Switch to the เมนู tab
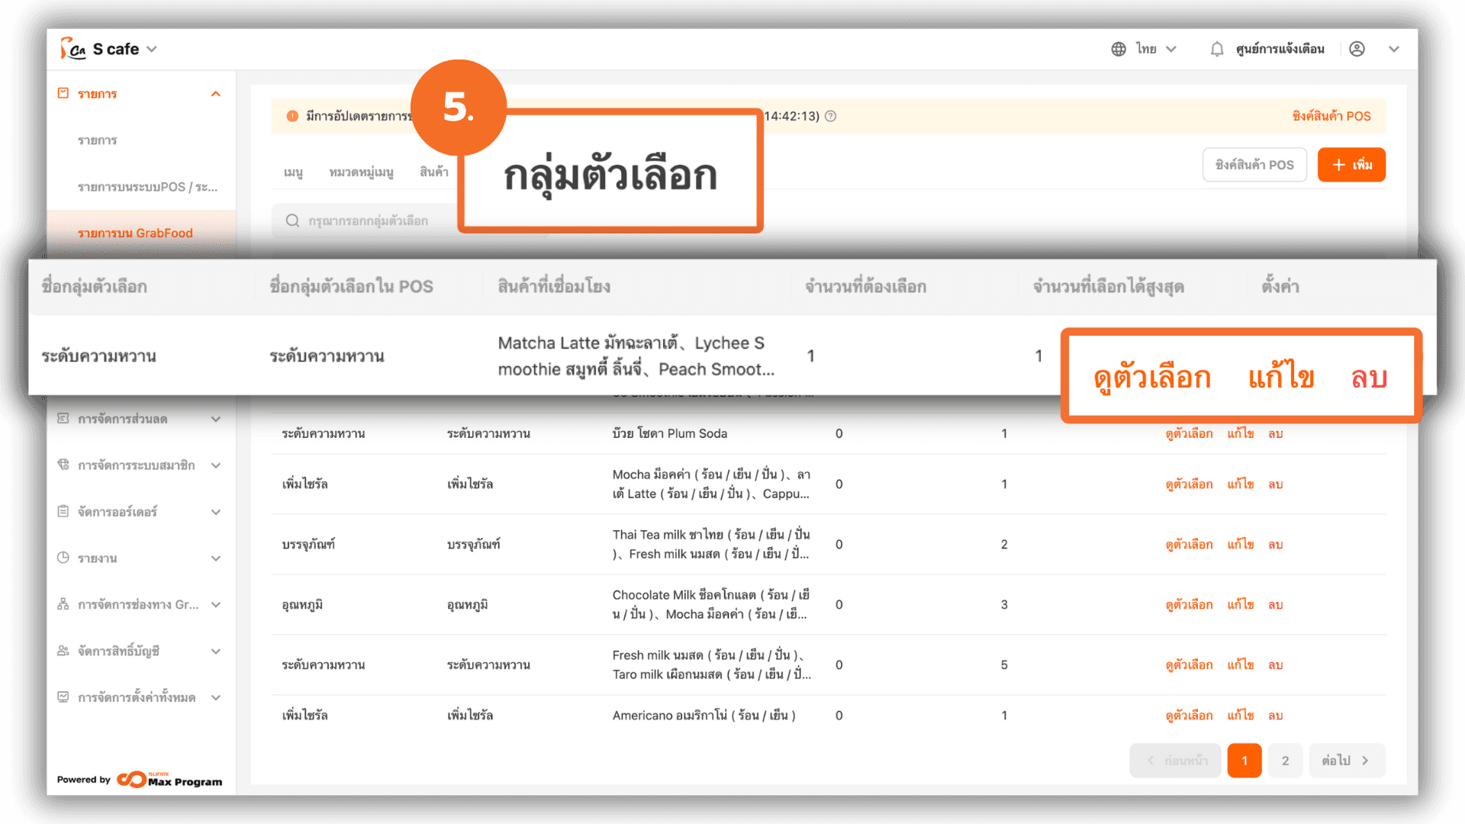Viewport: 1465px width, 824px height. [293, 172]
